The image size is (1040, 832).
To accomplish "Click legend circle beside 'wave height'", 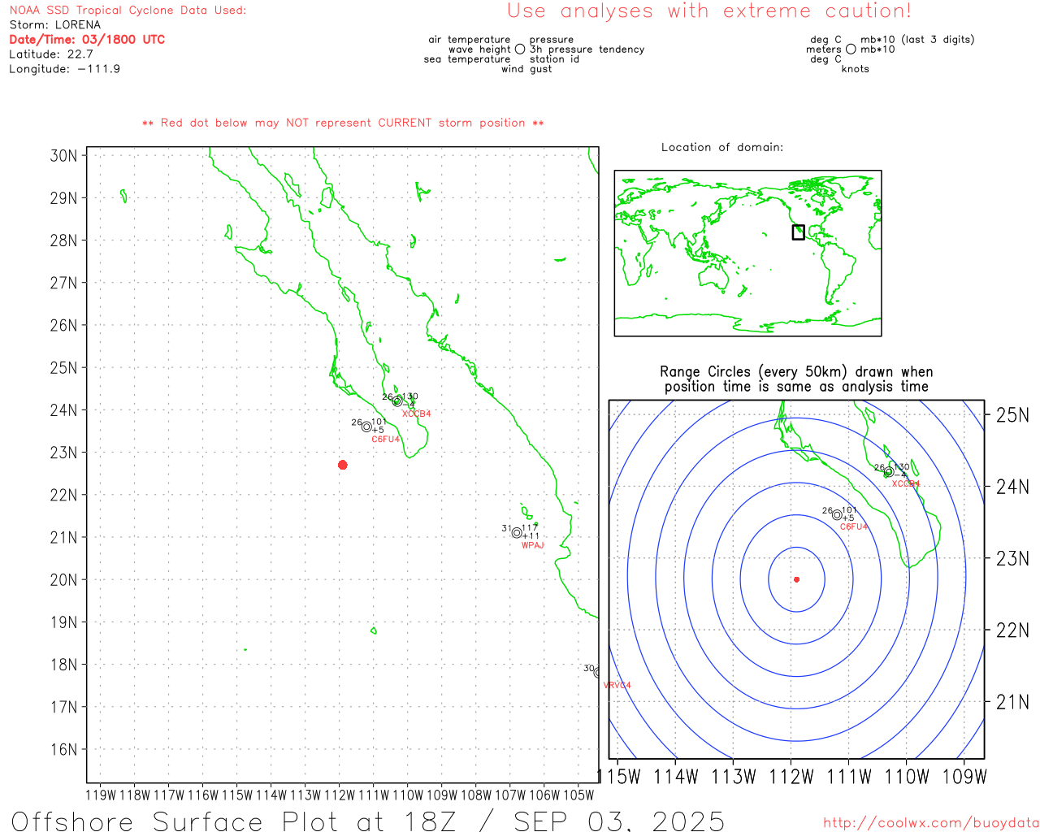I will pyautogui.click(x=520, y=49).
